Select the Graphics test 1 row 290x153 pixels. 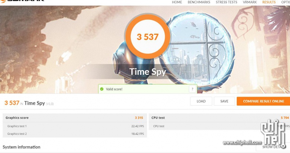[75, 126]
